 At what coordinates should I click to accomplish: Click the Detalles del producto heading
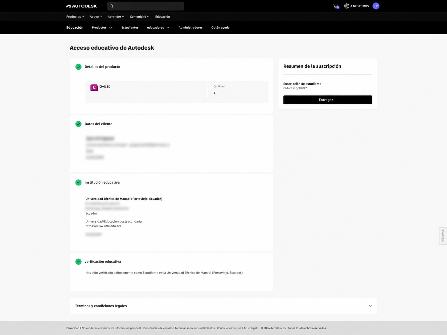click(102, 67)
